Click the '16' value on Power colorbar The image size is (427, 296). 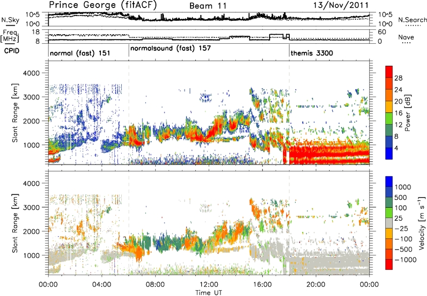click(398, 113)
